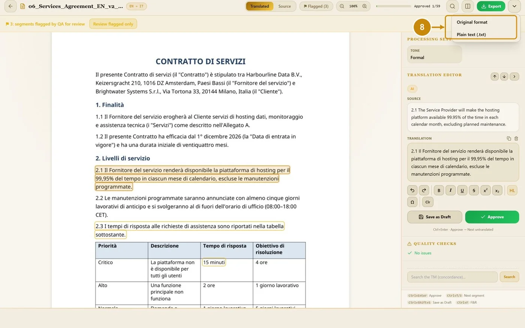
Task: Collapse the translation editor with right chevron
Action: pyautogui.click(x=514, y=76)
